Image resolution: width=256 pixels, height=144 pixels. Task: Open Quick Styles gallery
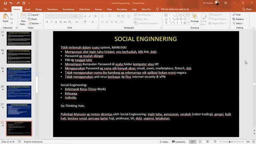click(x=203, y=20)
